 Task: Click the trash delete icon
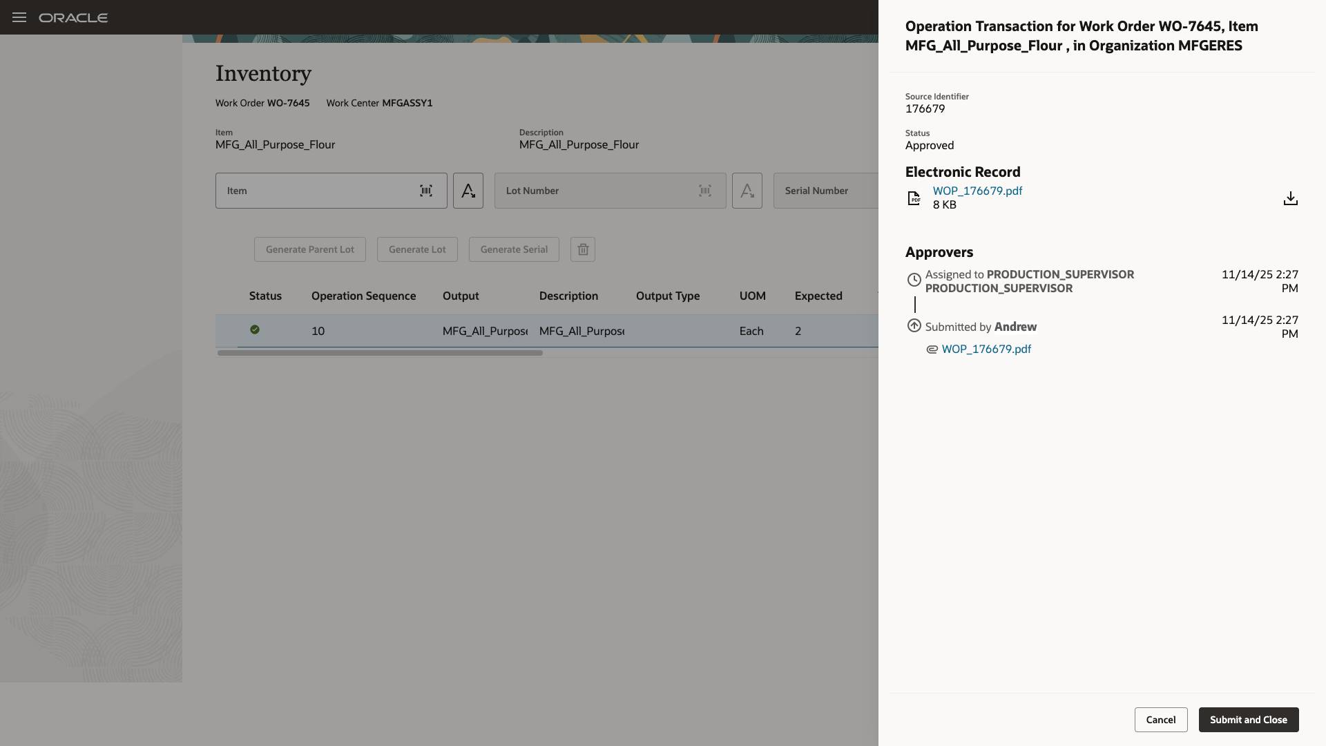coord(583,249)
